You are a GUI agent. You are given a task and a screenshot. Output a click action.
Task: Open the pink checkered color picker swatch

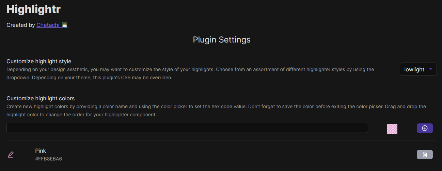tap(392, 129)
